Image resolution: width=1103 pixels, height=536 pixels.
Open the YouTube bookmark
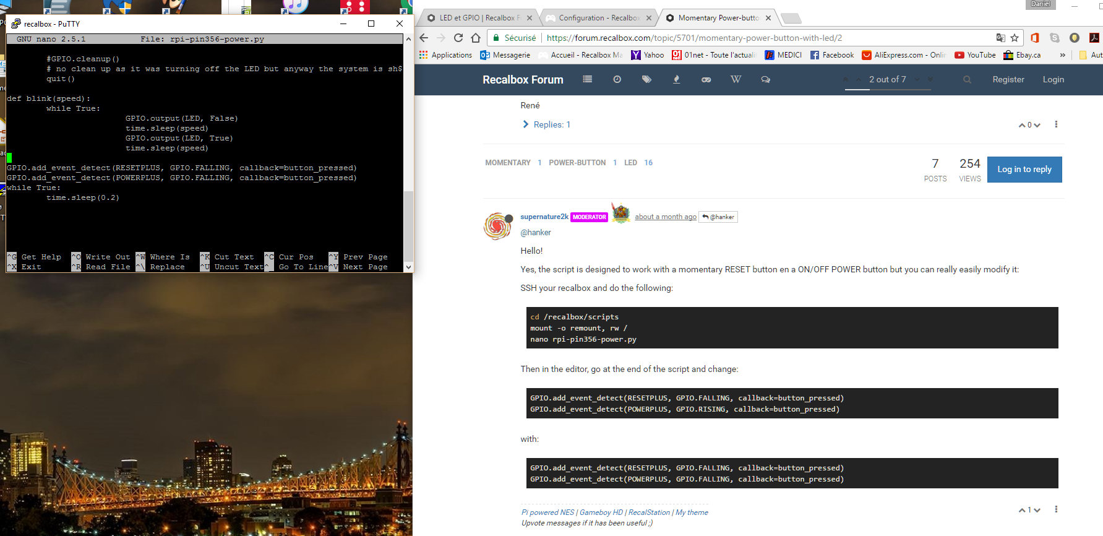pyautogui.click(x=975, y=55)
